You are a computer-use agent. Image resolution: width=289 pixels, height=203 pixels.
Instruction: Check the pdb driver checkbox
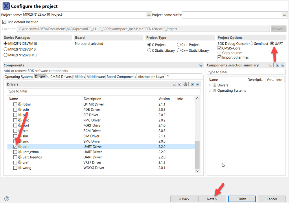tap(15, 110)
